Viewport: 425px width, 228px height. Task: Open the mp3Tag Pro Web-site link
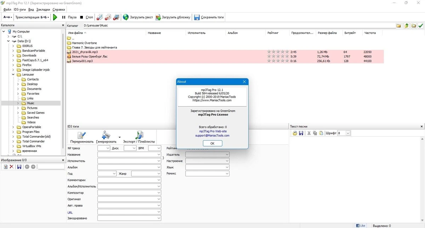point(213,131)
